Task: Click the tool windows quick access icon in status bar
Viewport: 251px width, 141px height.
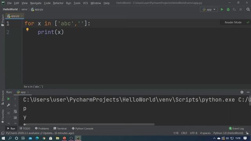Action: click(3, 133)
